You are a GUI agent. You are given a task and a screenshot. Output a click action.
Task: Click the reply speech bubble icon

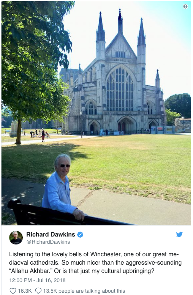pyautogui.click(x=38, y=291)
